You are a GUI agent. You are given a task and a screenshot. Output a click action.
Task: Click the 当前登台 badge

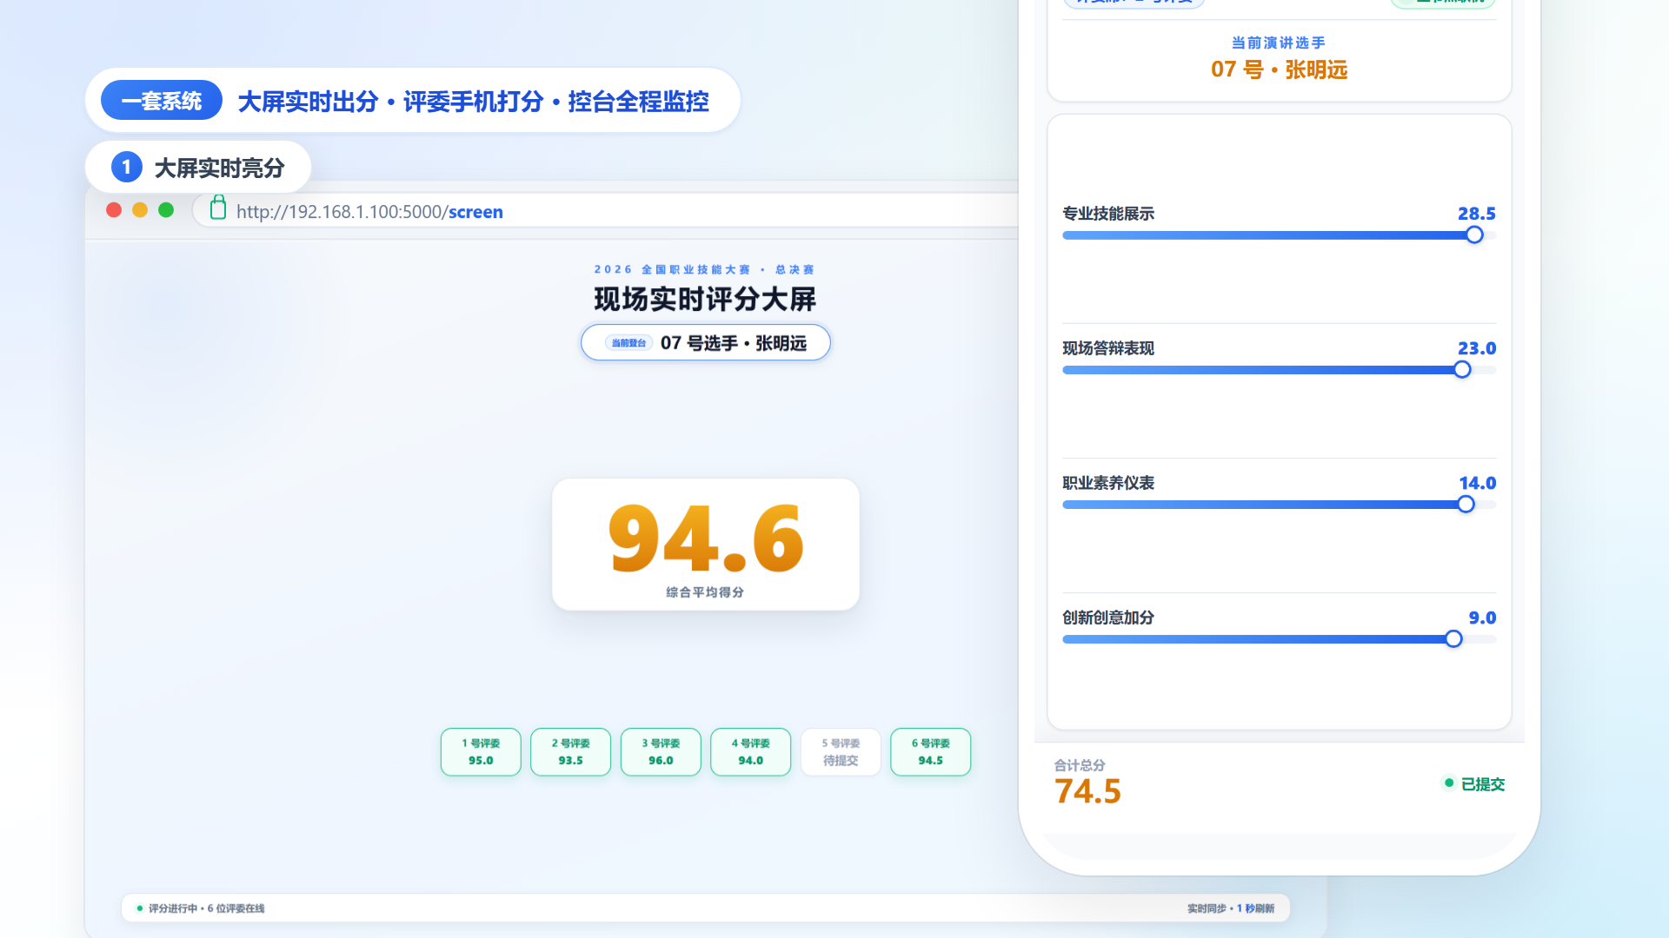tap(628, 343)
